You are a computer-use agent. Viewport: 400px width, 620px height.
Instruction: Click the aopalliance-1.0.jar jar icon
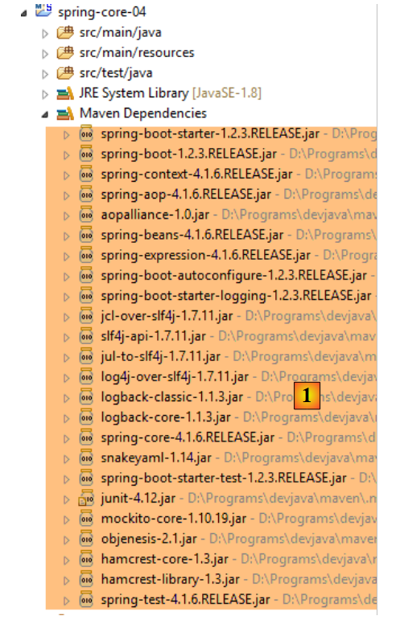coord(86,215)
